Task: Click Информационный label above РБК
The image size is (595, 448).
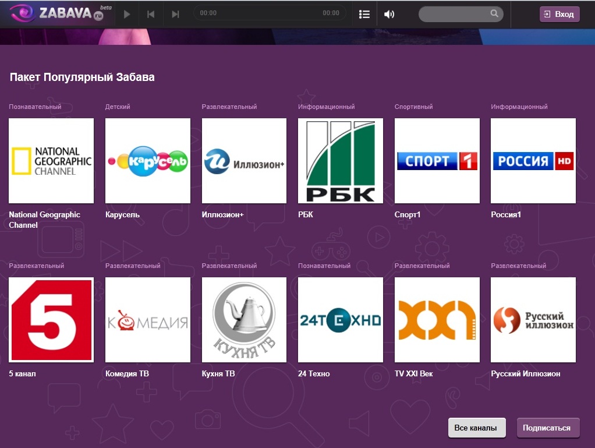Action: [x=327, y=107]
